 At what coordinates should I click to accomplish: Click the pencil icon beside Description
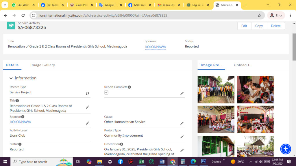pyautogui.click(x=182, y=150)
